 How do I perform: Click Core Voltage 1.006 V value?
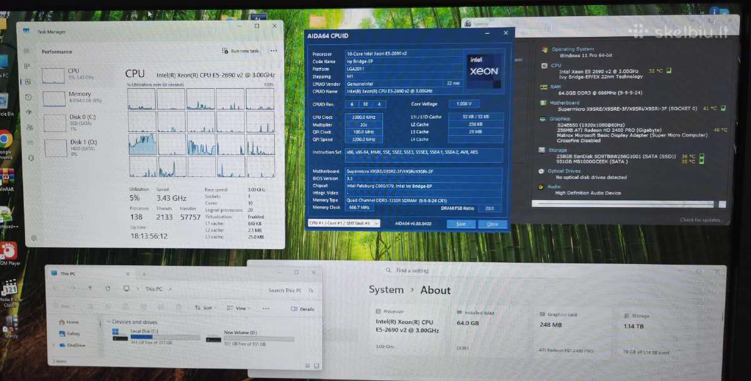click(463, 103)
